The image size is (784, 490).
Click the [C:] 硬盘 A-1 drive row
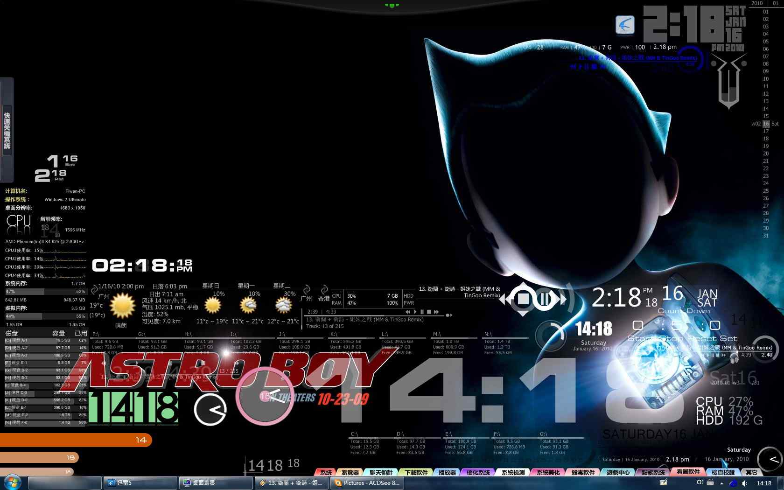[46, 341]
